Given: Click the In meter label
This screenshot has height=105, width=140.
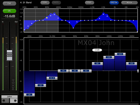Looking at the screenshot, I should 3,22.
